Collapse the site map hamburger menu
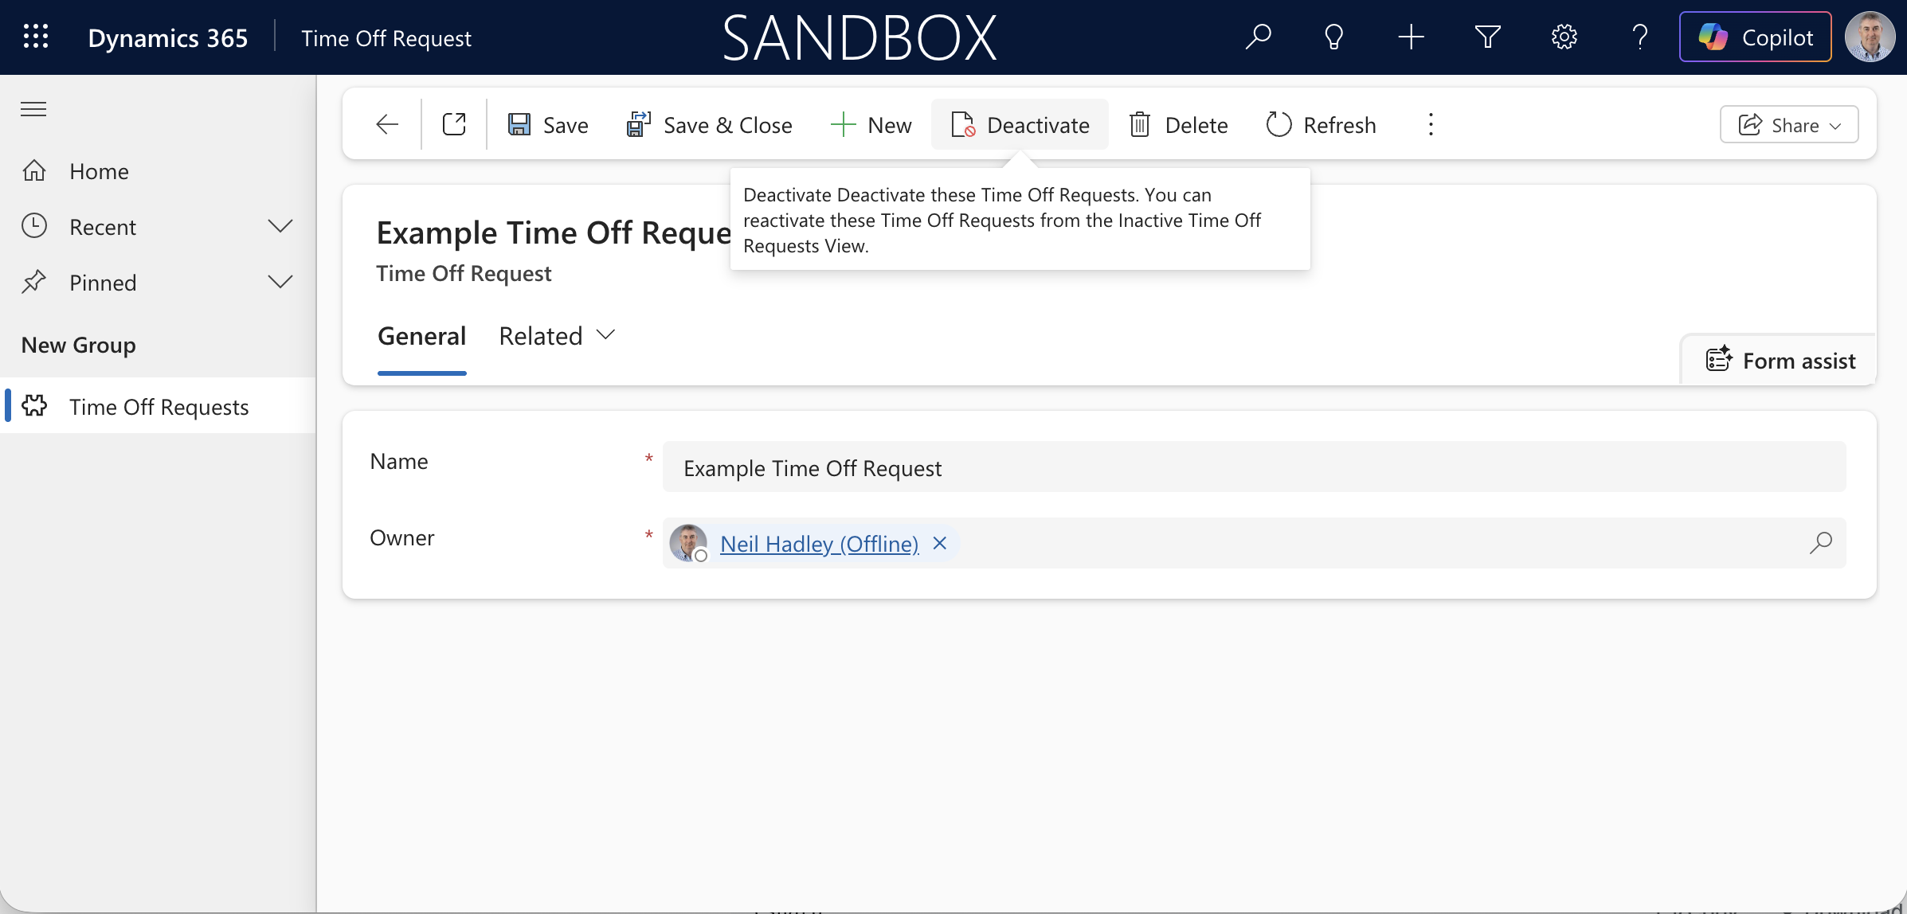 point(33,109)
